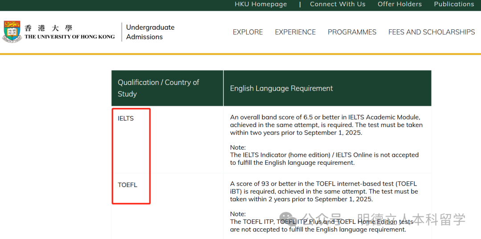Open Connect With Us link
This screenshot has width=481, height=239.
point(338,4)
